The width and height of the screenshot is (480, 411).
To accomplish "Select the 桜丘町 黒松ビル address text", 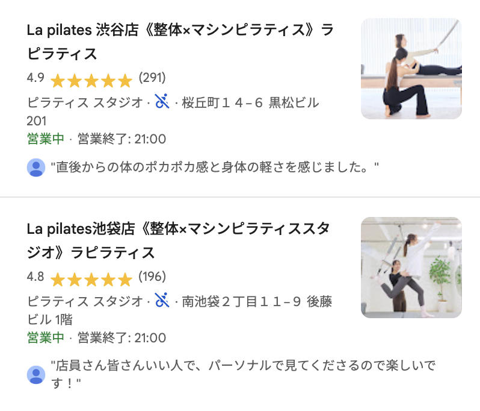I will pyautogui.click(x=250, y=102).
